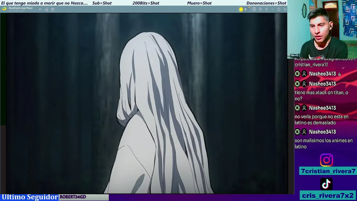Click the BlueStacks logo icon

point(4,9)
